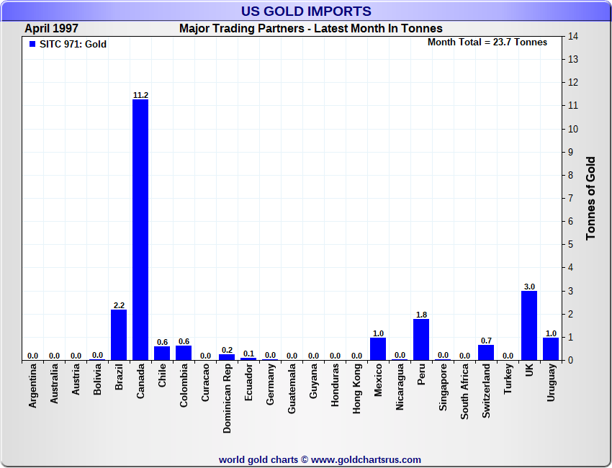Click the Brazil bar labeled 2.2
The width and height of the screenshot is (612, 468).
click(119, 335)
